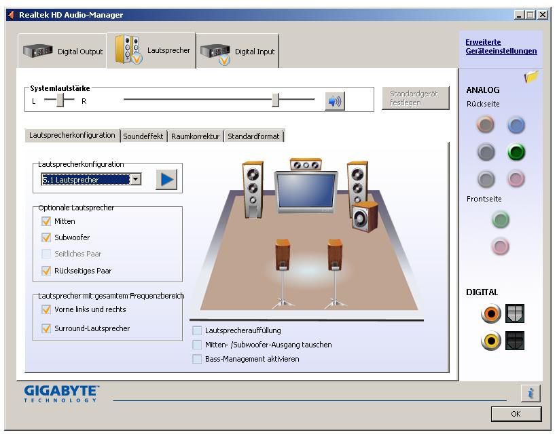Uncheck the Mitten optional speaker

tap(46, 221)
